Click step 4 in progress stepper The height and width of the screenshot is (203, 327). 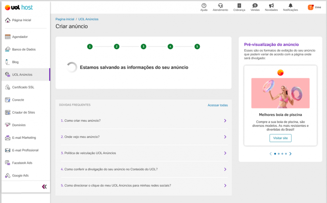point(170,47)
